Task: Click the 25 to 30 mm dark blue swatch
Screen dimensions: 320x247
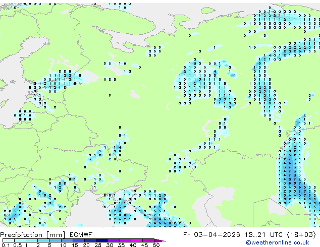Action: coord(102,240)
